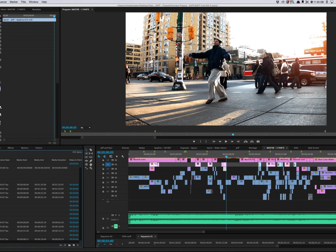Select the Blue Color Matte clip
This screenshot has width=336, height=252.
(x=325, y=159)
